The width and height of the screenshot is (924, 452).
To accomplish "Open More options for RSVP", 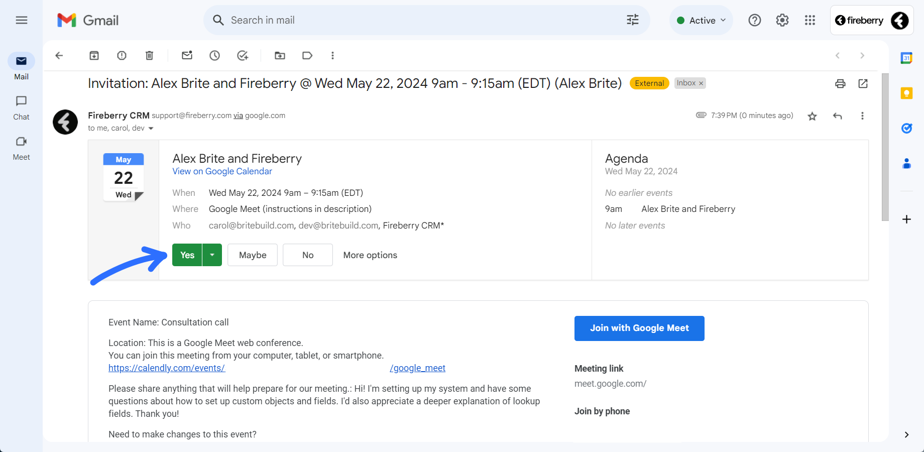I will pos(370,255).
